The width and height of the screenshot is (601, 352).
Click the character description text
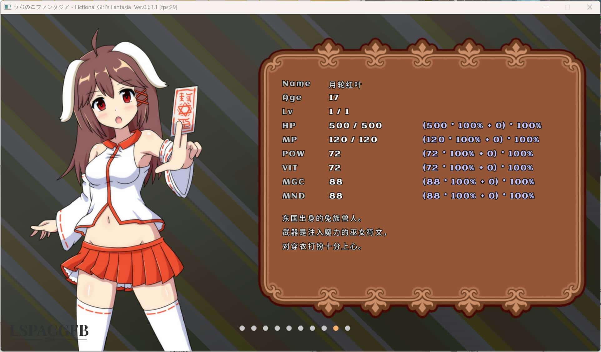pos(334,232)
